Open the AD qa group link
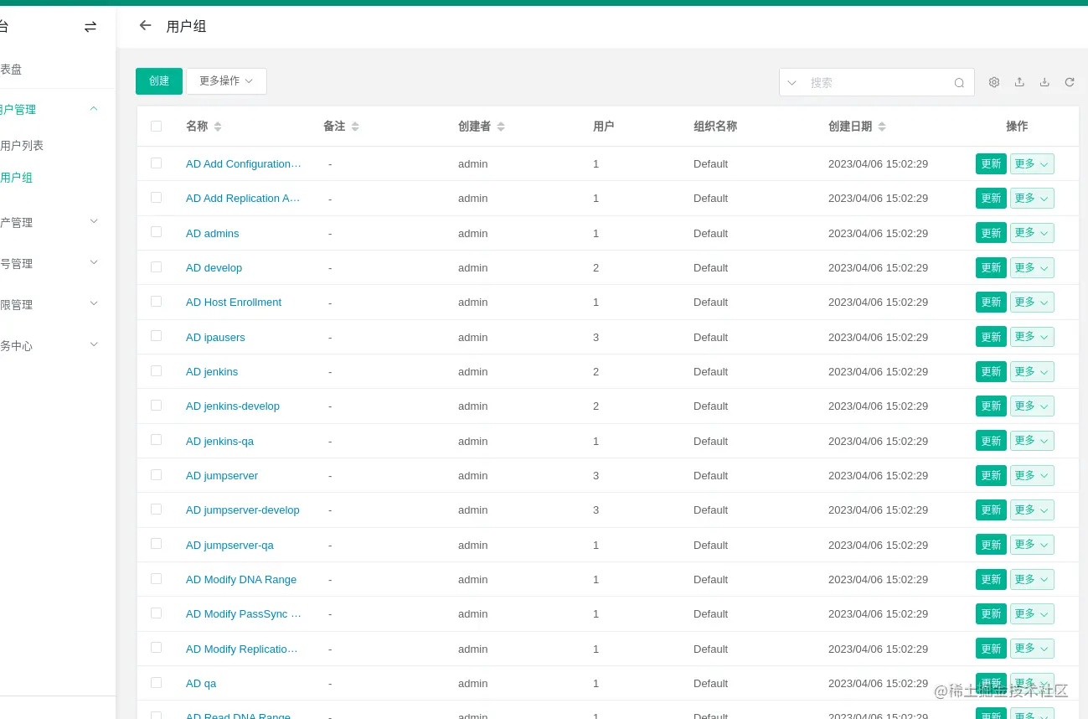 point(201,684)
